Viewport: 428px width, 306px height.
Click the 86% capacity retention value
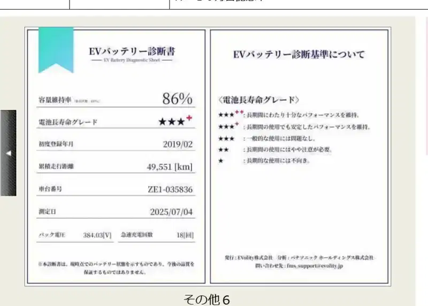(178, 98)
